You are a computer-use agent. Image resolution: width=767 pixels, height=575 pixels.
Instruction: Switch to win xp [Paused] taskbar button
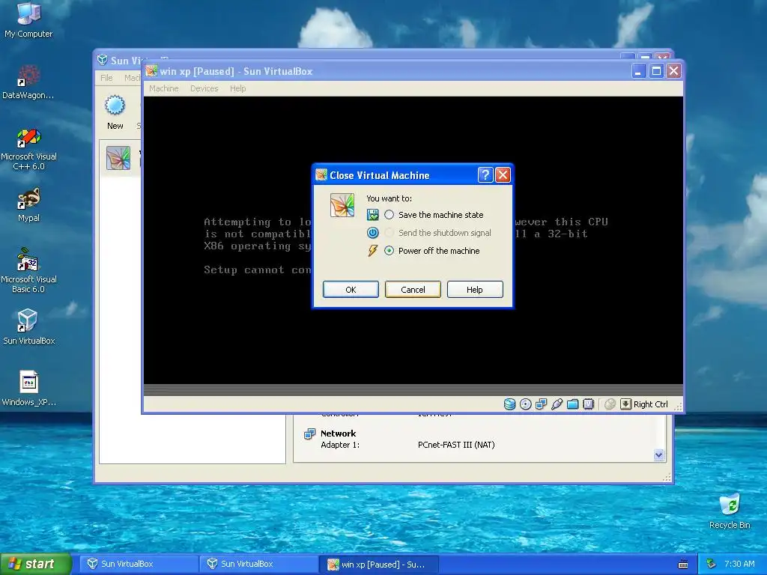tap(379, 565)
